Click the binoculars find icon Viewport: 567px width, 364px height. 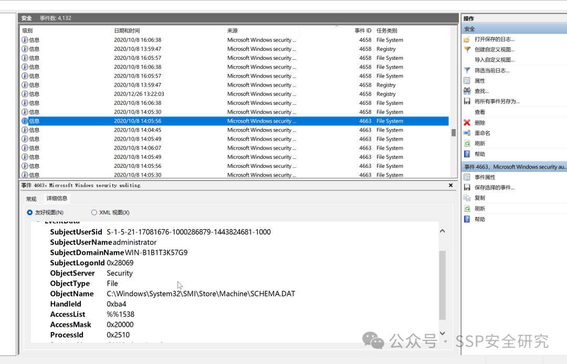click(467, 91)
